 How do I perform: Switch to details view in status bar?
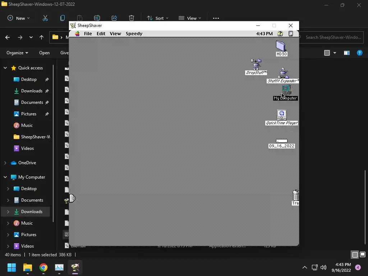click(355, 255)
